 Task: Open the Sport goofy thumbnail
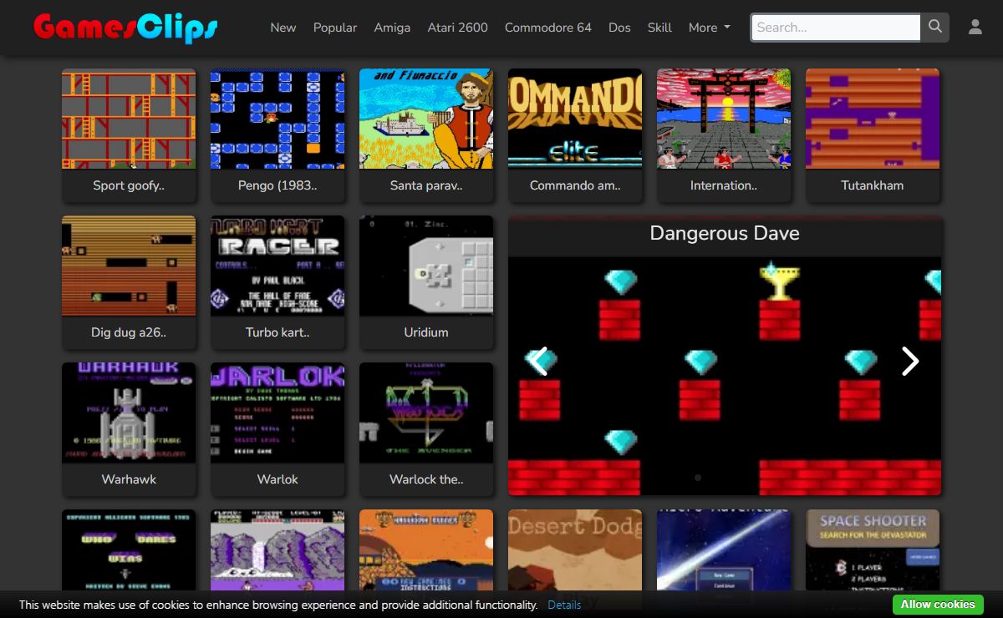point(129,119)
